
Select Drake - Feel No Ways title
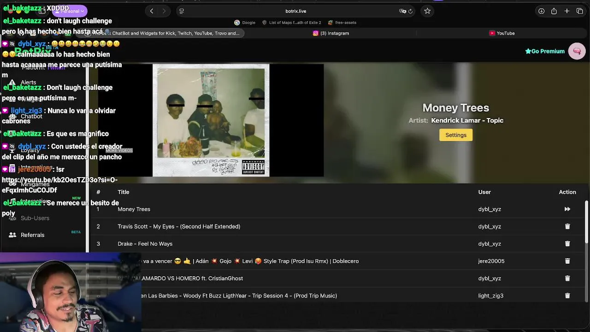(145, 244)
